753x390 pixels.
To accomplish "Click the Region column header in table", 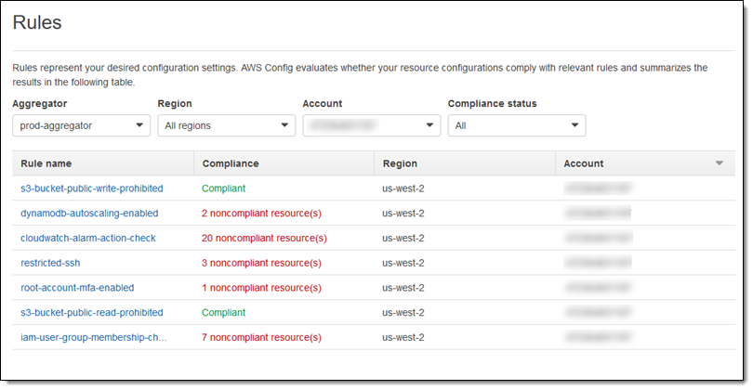I will [400, 163].
